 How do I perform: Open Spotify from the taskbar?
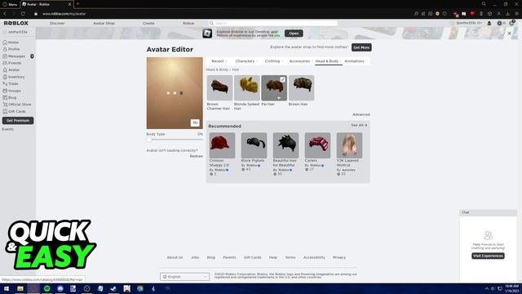pyautogui.click(x=47, y=288)
